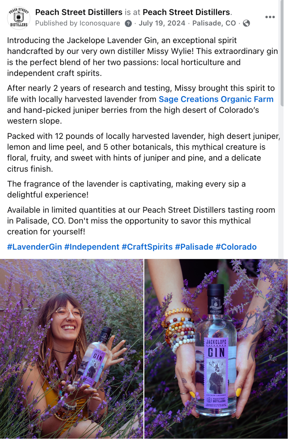This screenshot has height=439, width=288.
Task: Click the July 19, 2024 timestamp
Action: (162, 23)
